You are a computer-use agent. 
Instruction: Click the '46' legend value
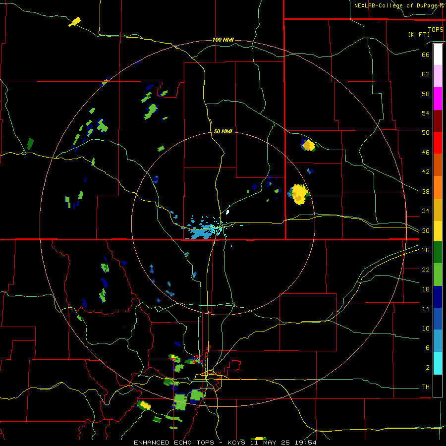[x=426, y=153]
